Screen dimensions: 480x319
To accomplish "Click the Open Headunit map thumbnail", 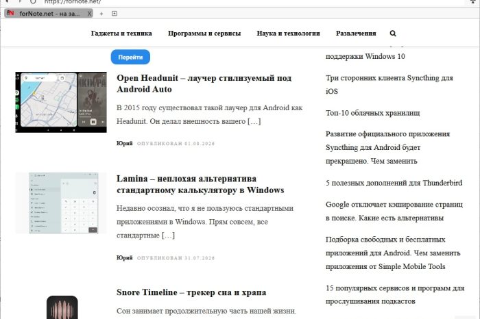I will pyautogui.click(x=61, y=103).
